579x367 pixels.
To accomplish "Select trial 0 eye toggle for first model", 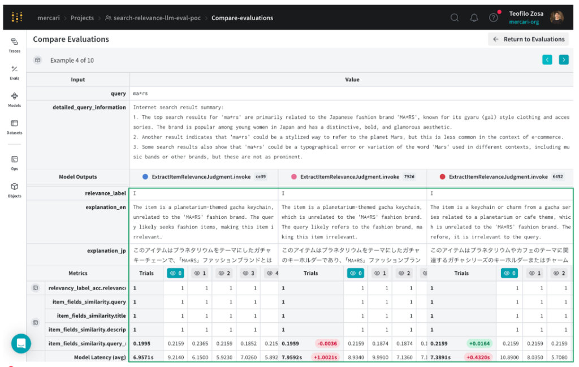I will pos(175,273).
